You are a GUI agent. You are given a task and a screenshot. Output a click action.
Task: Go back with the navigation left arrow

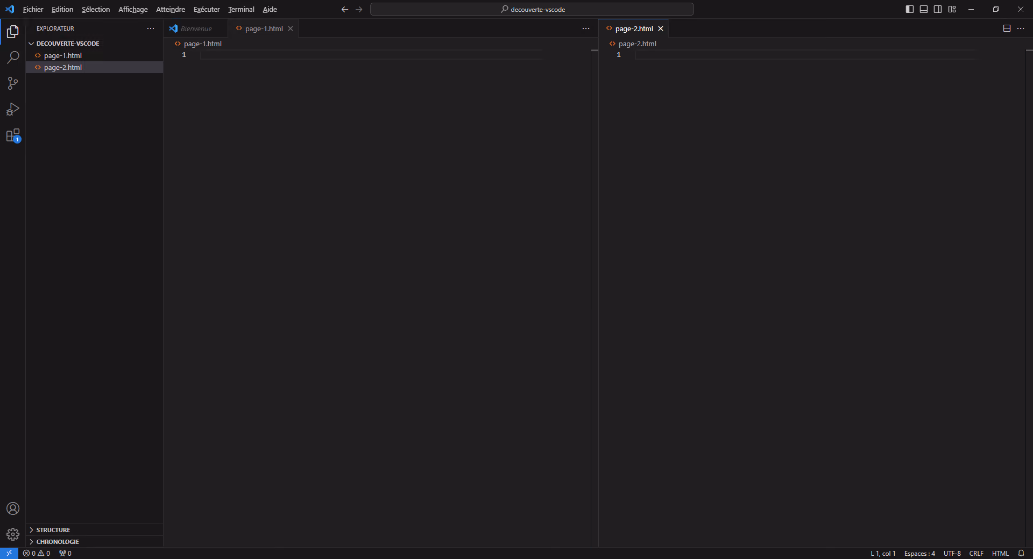[345, 9]
